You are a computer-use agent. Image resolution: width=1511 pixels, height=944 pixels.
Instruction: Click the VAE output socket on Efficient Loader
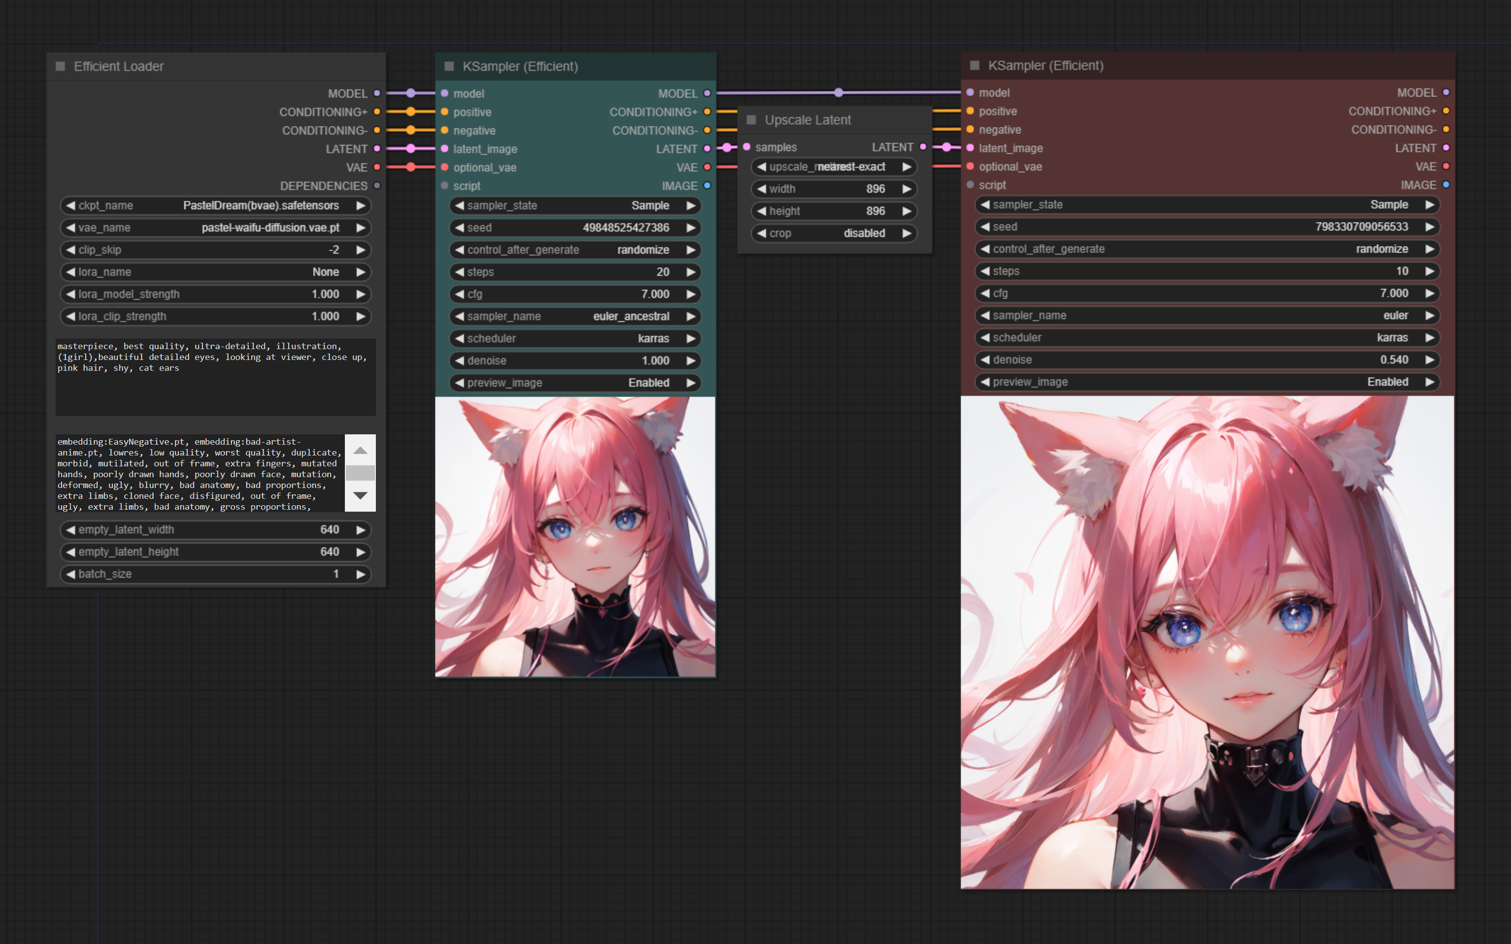pyautogui.click(x=377, y=167)
